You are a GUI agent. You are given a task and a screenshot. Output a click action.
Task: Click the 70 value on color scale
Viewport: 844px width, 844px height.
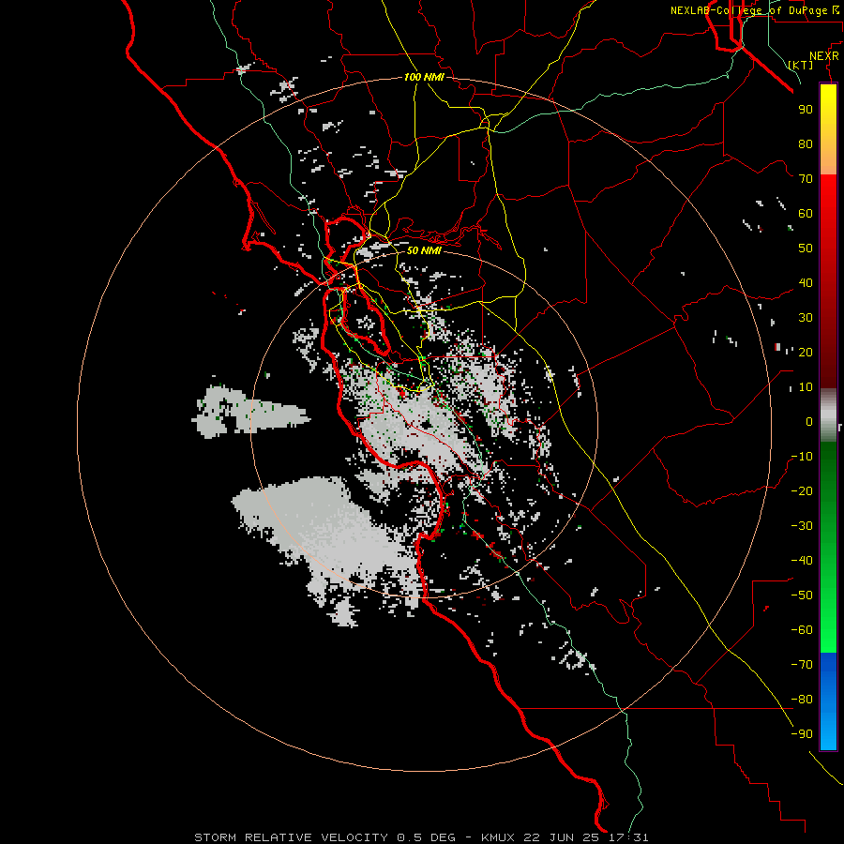click(x=806, y=179)
